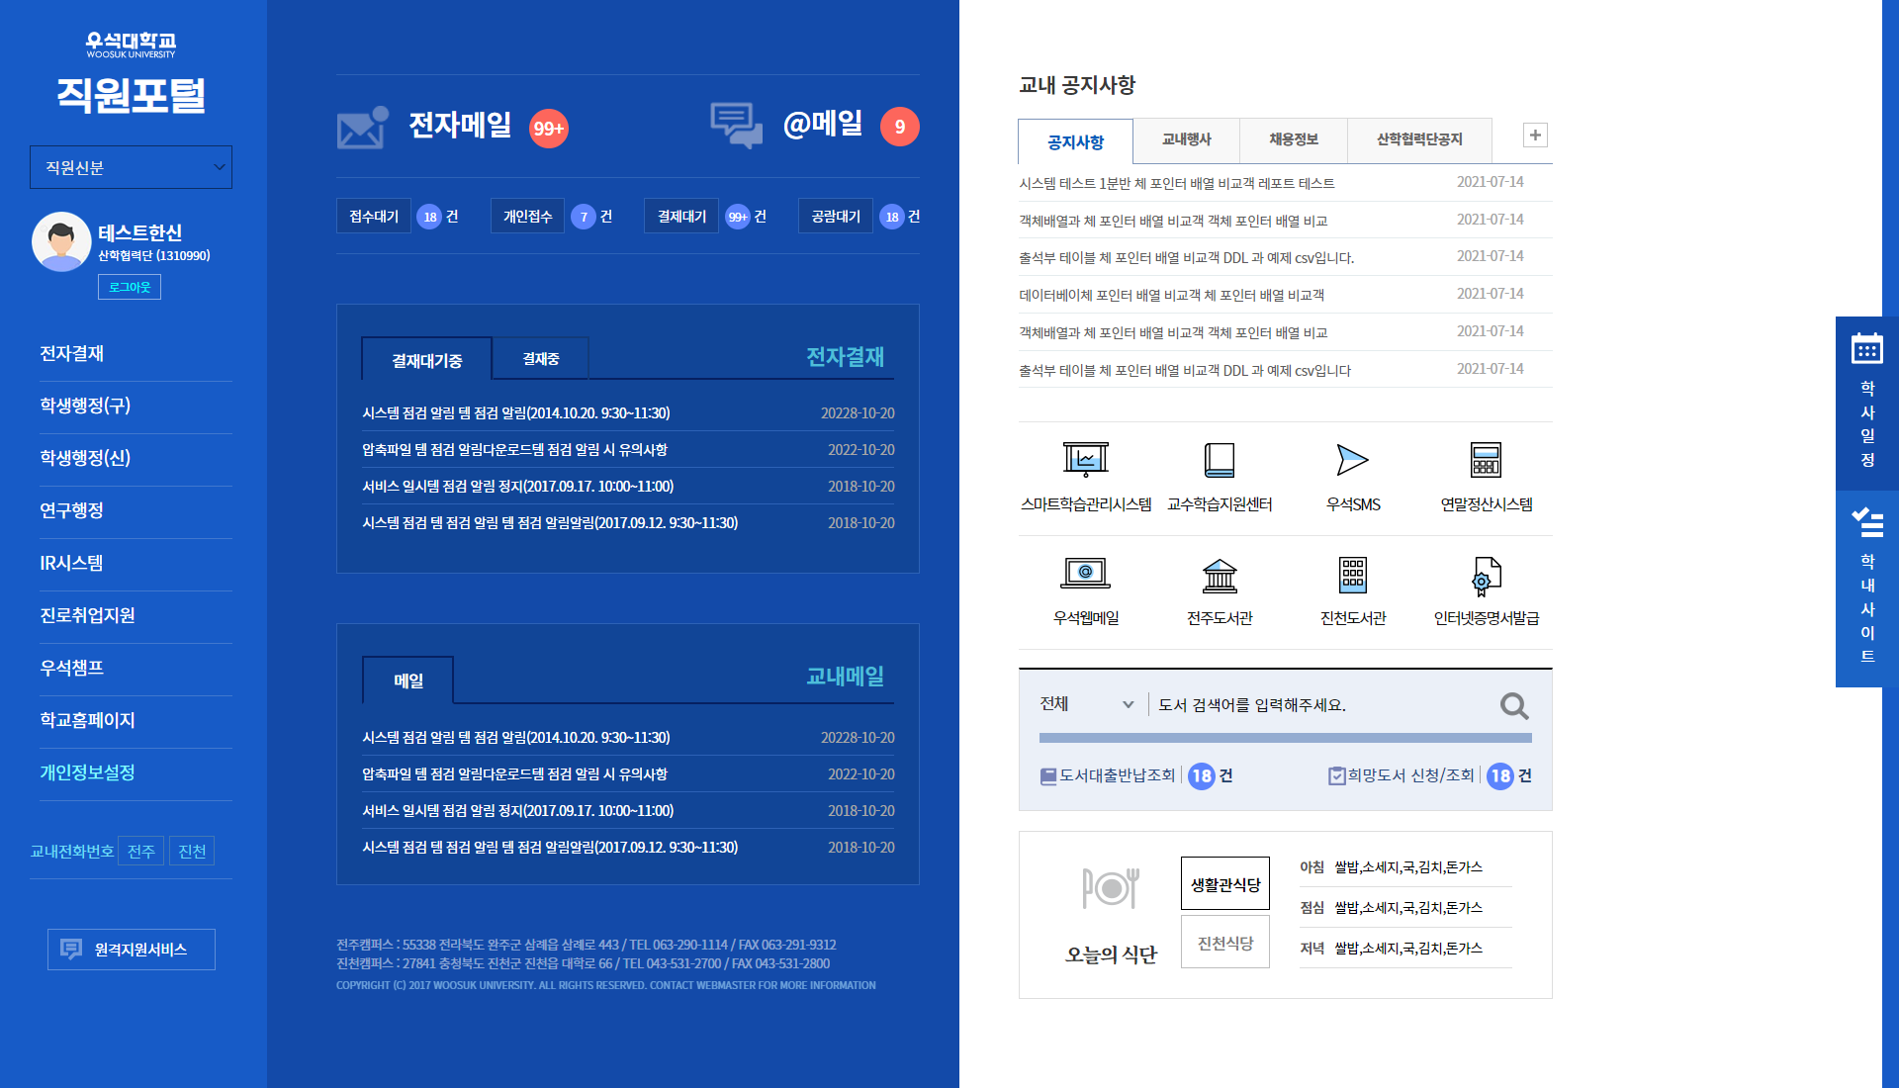Image resolution: width=1899 pixels, height=1088 pixels.
Task: Open 우석SMS paper plane icon
Action: (x=1352, y=461)
